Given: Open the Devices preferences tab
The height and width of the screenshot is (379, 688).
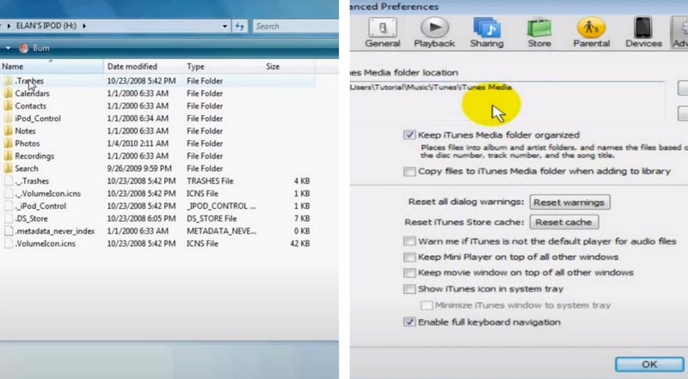Looking at the screenshot, I should coord(643,33).
